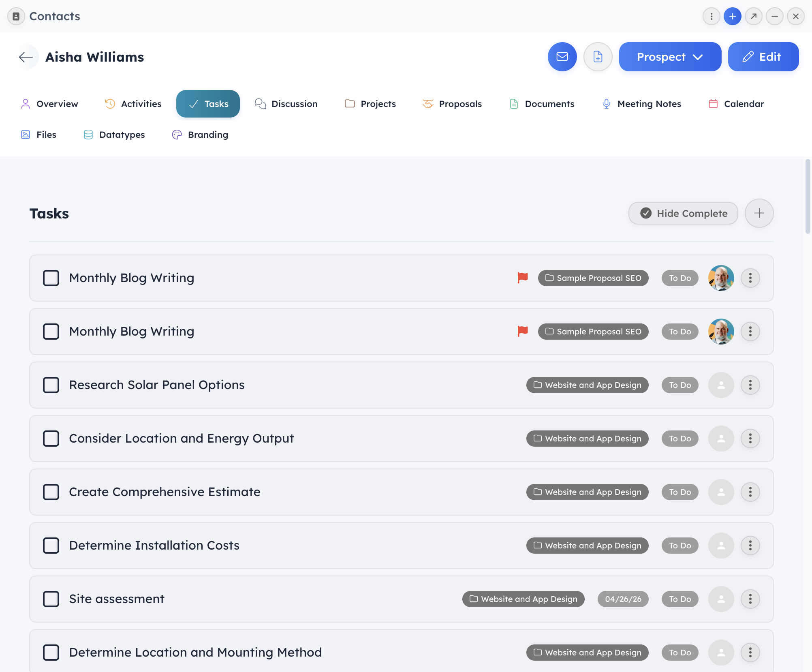This screenshot has height=672, width=812.
Task: Tick the Site assessment task checkbox
Action: (51, 599)
